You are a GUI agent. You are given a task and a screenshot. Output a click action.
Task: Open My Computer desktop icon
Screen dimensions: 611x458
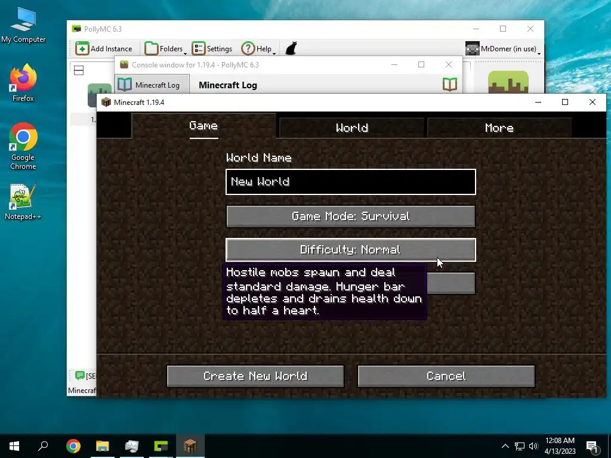click(x=23, y=26)
